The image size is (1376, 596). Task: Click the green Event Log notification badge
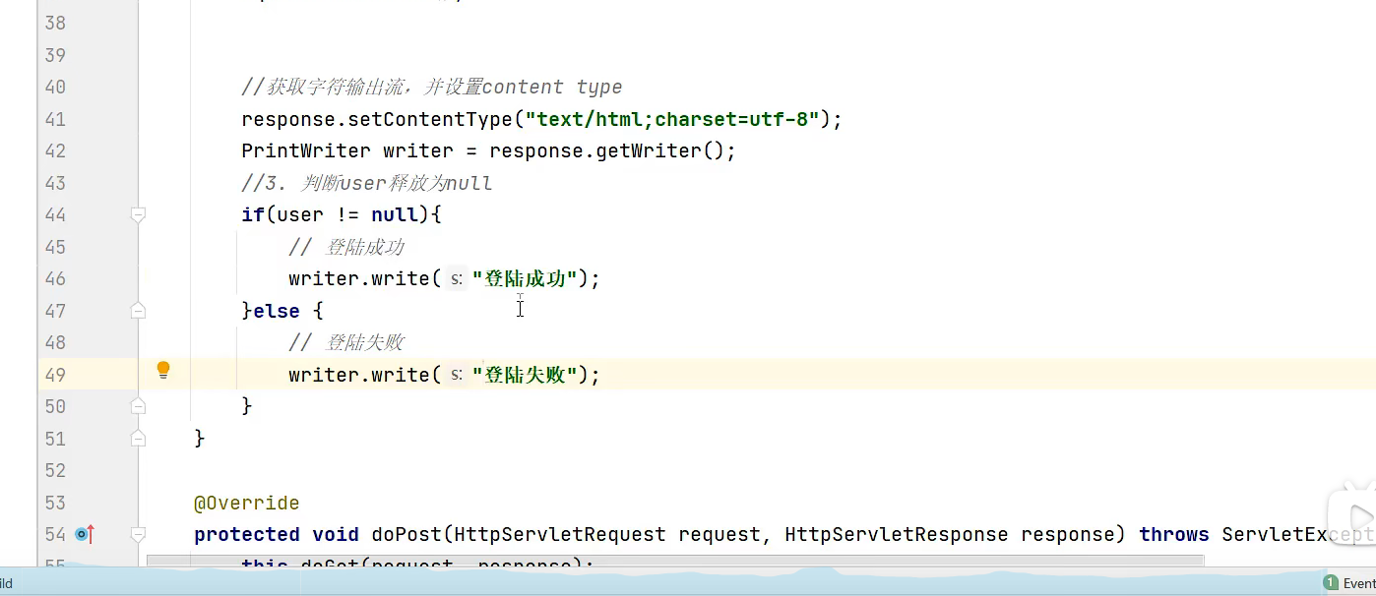click(x=1331, y=583)
